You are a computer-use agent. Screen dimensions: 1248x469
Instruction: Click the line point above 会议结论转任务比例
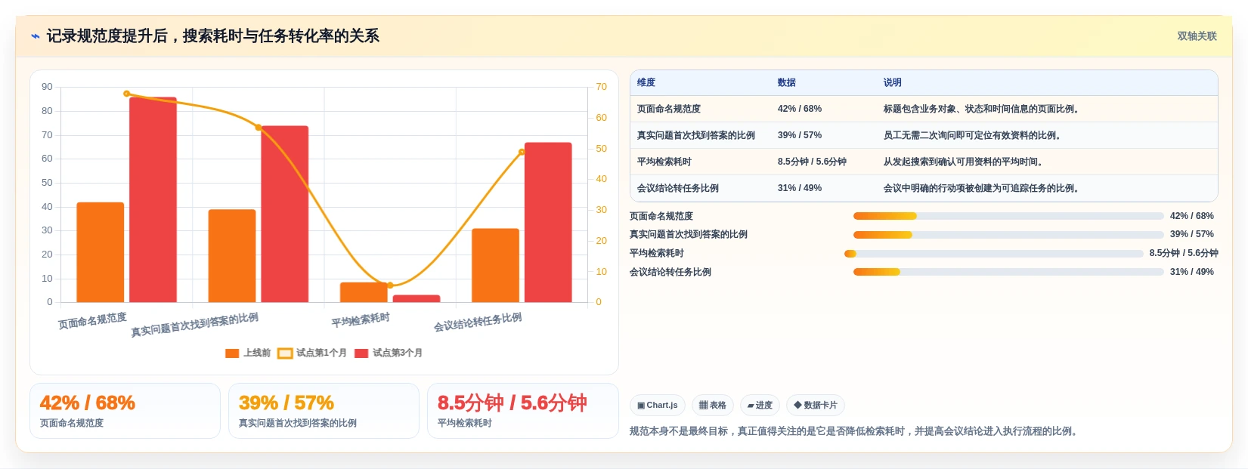[x=522, y=152]
